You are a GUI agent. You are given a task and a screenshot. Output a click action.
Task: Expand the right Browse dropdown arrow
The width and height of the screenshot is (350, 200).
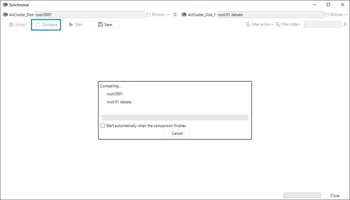click(346, 15)
